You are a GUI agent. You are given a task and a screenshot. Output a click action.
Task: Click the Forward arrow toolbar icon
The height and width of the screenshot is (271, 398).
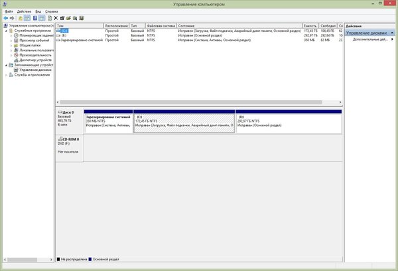[x=12, y=18]
